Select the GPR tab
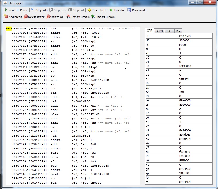 (149, 31)
